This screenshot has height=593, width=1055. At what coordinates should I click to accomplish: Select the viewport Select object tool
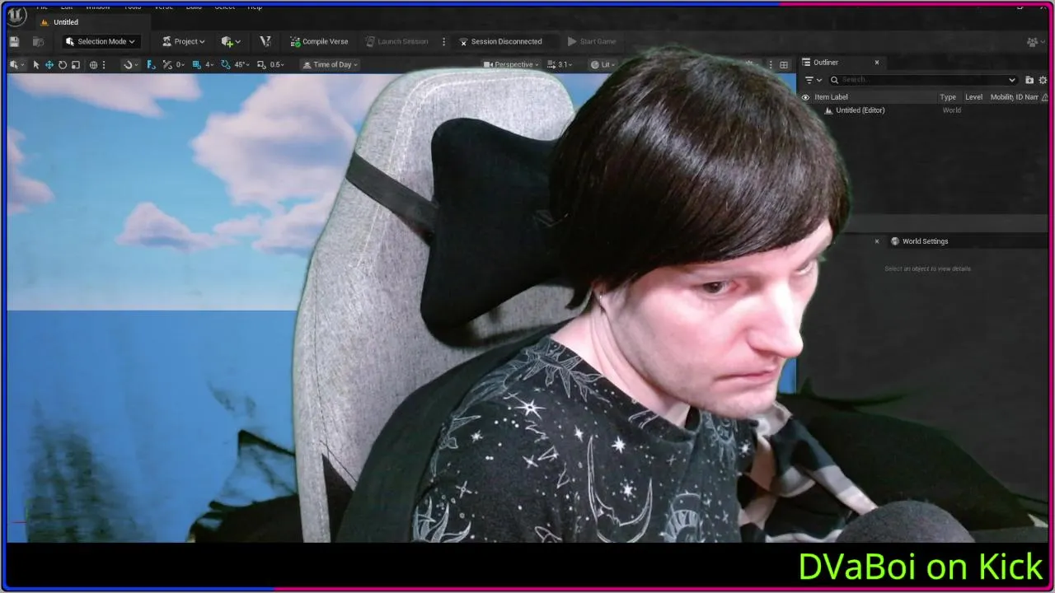tap(35, 64)
